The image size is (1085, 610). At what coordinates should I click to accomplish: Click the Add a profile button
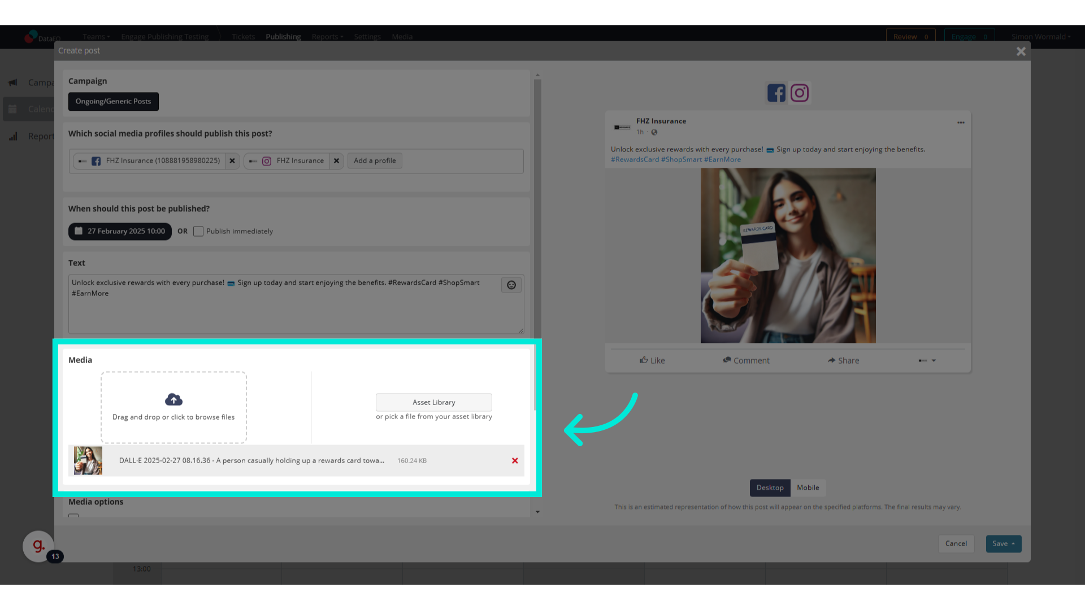(375, 161)
